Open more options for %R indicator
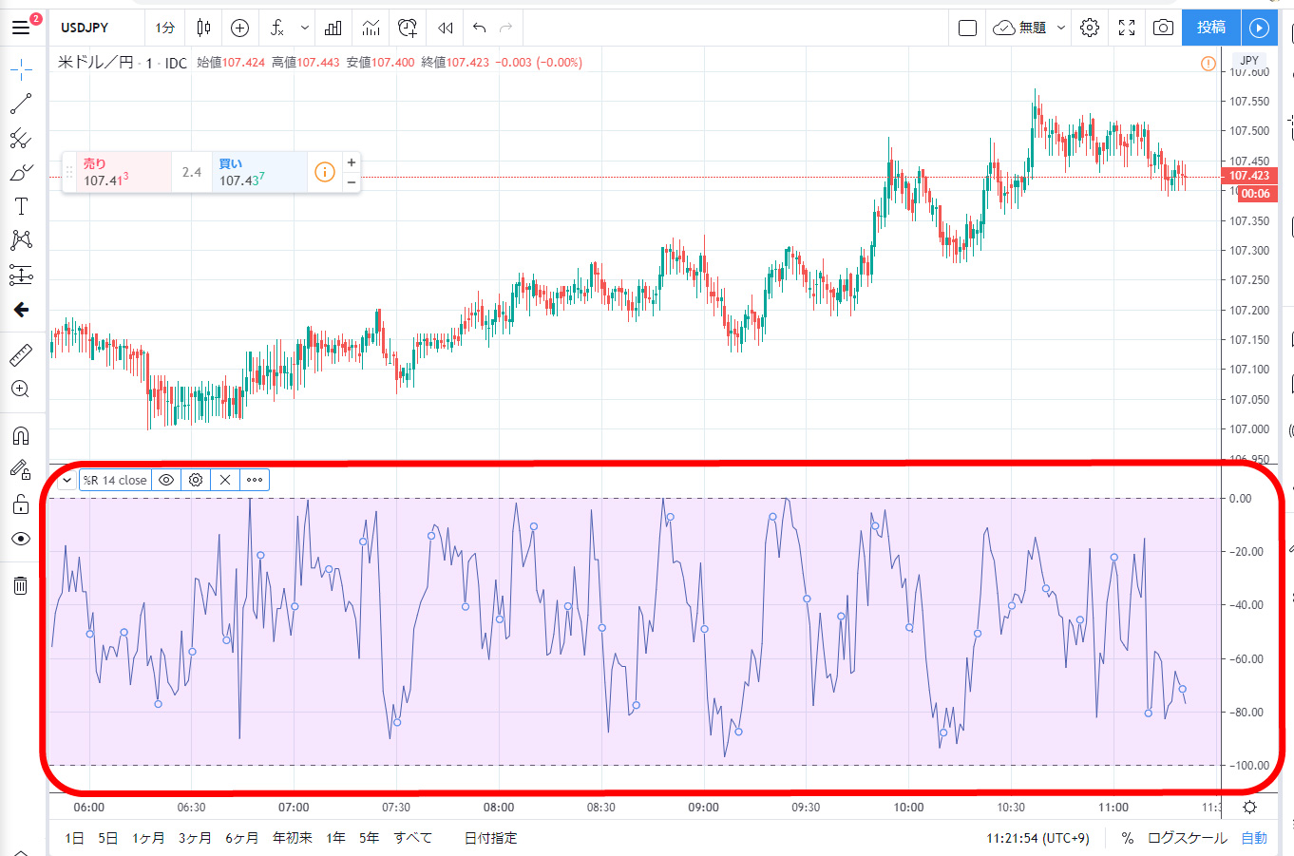 pos(255,480)
